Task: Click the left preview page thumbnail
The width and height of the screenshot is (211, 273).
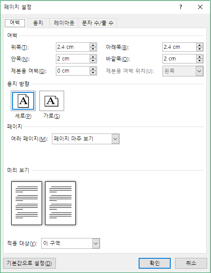Action: coord(26,203)
